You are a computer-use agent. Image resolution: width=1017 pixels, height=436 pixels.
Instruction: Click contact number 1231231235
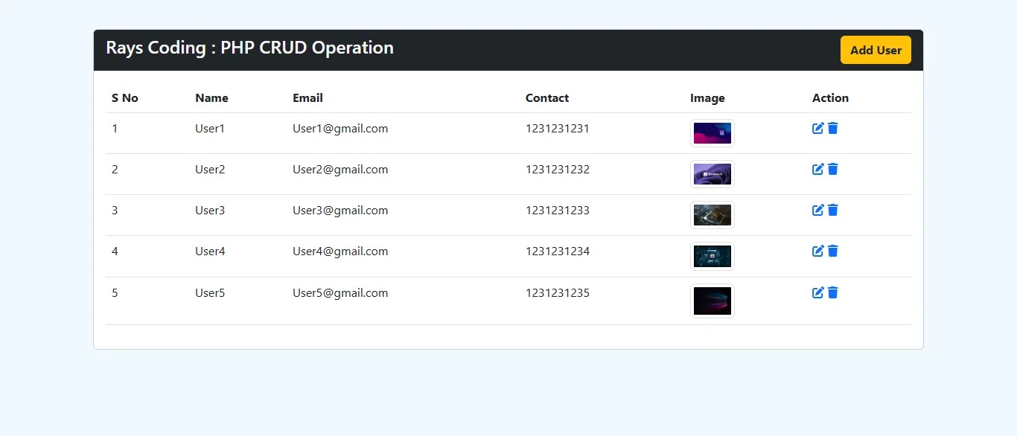558,292
